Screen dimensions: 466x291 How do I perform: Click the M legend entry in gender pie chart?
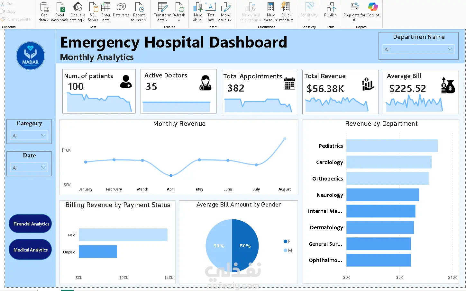click(288, 250)
